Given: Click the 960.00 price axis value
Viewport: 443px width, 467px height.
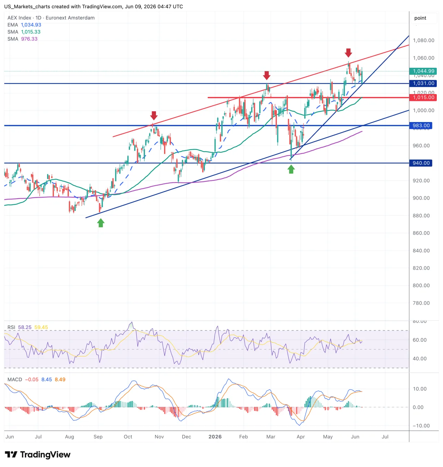Looking at the screenshot, I should pyautogui.click(x=421, y=146).
